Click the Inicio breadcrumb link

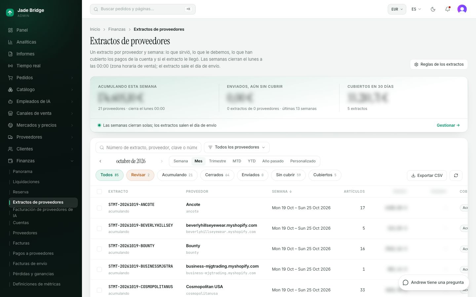tap(95, 29)
